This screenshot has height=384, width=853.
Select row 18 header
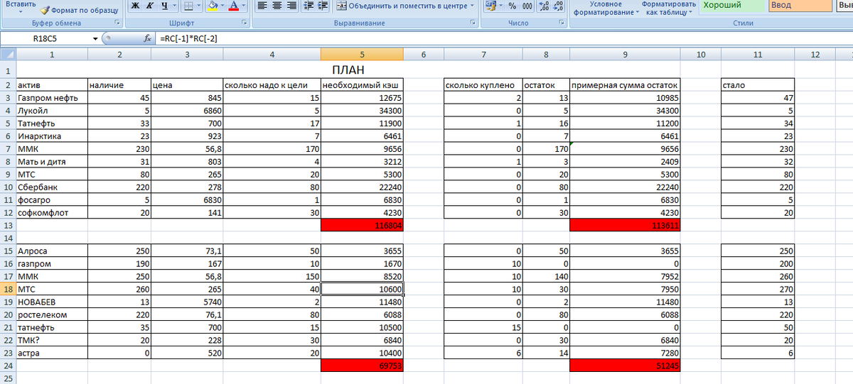tap(8, 289)
